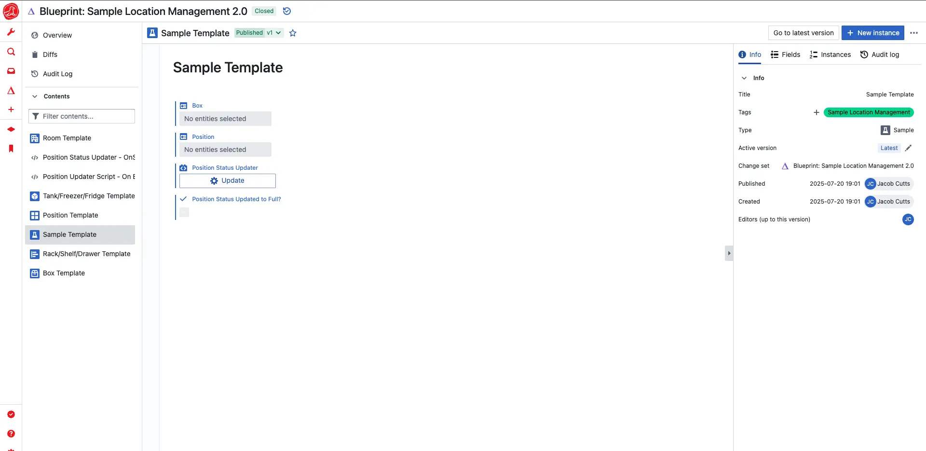Open Position Updater Script item
This screenshot has width=926, height=451.
tap(80, 177)
